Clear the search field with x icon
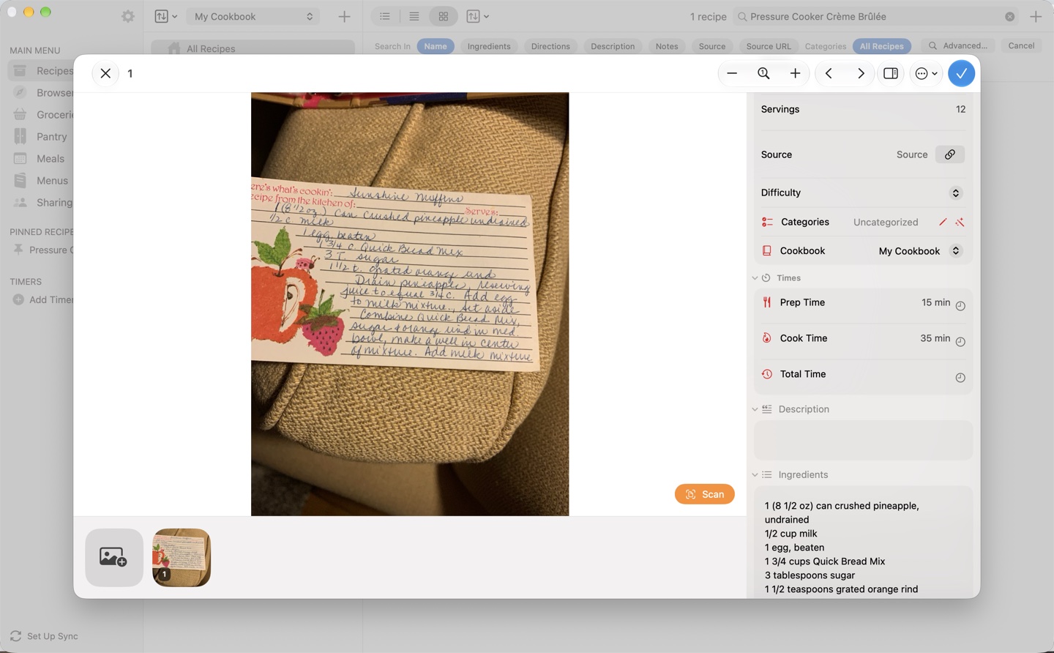The width and height of the screenshot is (1054, 653). [1009, 16]
